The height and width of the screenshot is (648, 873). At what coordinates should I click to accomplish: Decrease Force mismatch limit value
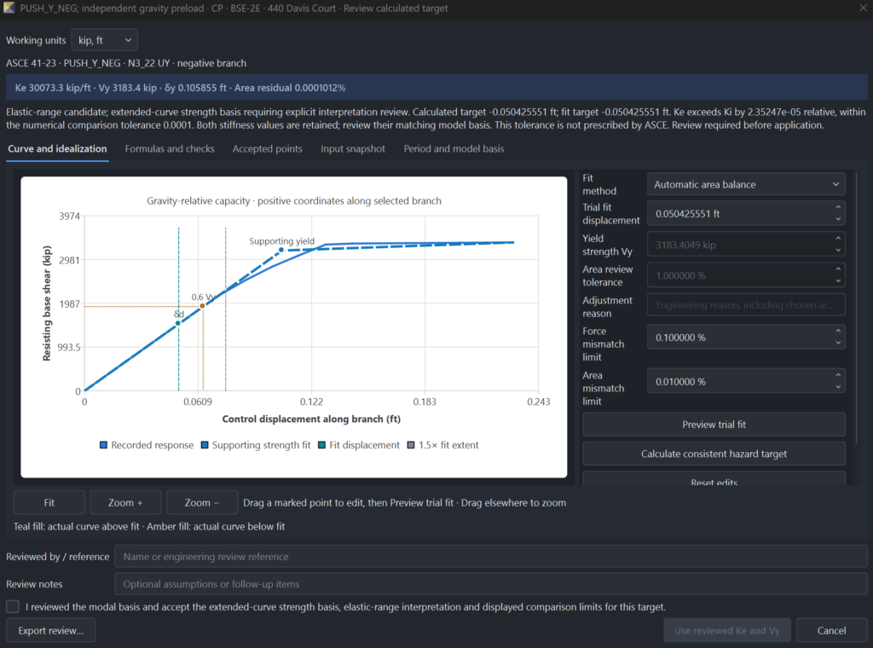[838, 343]
